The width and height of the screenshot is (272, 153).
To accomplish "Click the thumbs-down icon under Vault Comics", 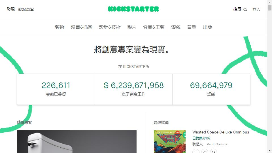I will click(x=214, y=151).
